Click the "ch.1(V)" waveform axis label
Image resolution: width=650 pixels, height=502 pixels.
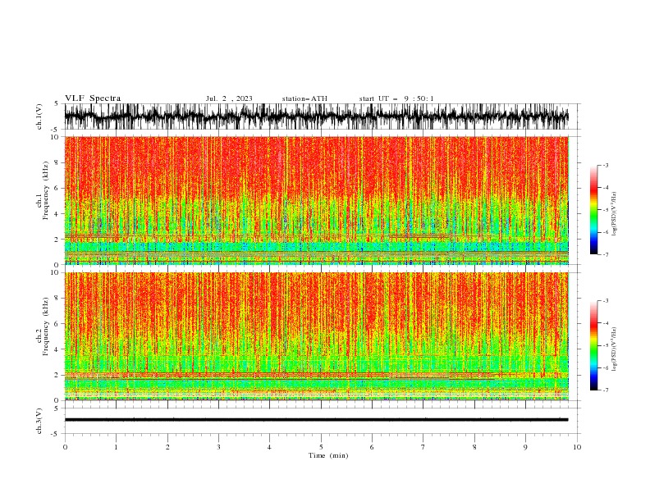coord(39,116)
